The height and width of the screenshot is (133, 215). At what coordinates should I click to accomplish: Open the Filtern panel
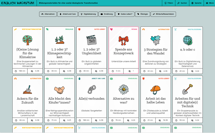(x=169, y=3)
